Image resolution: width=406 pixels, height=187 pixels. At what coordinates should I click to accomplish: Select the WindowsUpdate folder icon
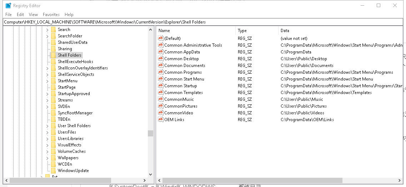pyautogui.click(x=53, y=171)
